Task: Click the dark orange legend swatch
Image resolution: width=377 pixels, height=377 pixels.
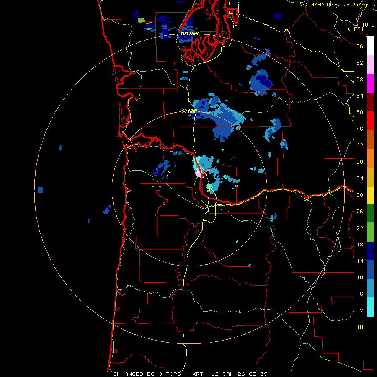Action: point(370,139)
